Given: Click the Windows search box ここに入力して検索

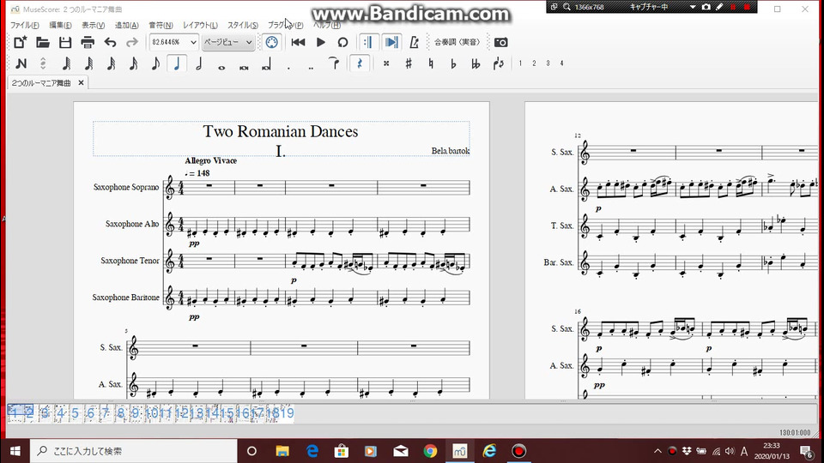Looking at the screenshot, I should (x=134, y=451).
